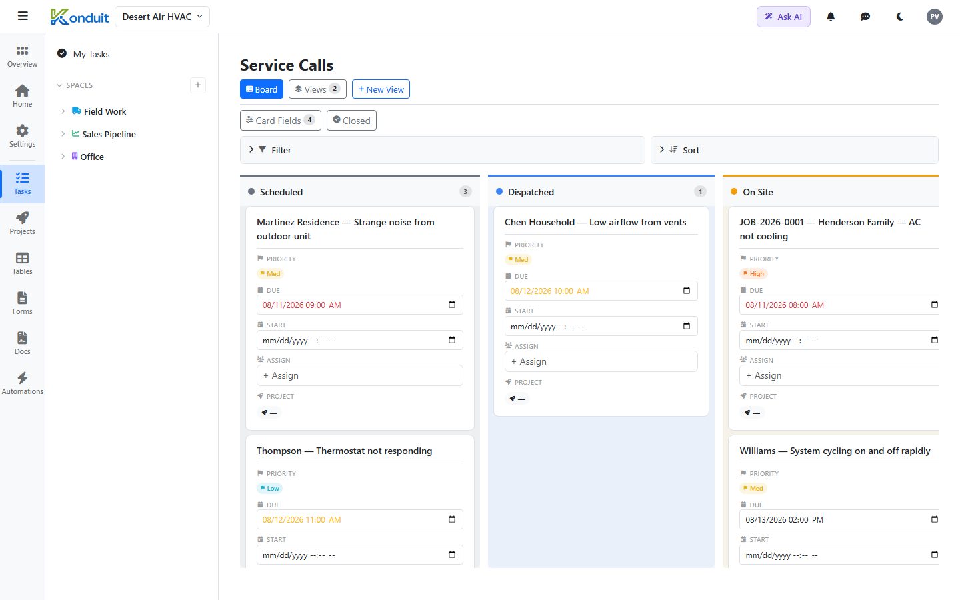Click the Assign field on Chen card

click(x=601, y=361)
